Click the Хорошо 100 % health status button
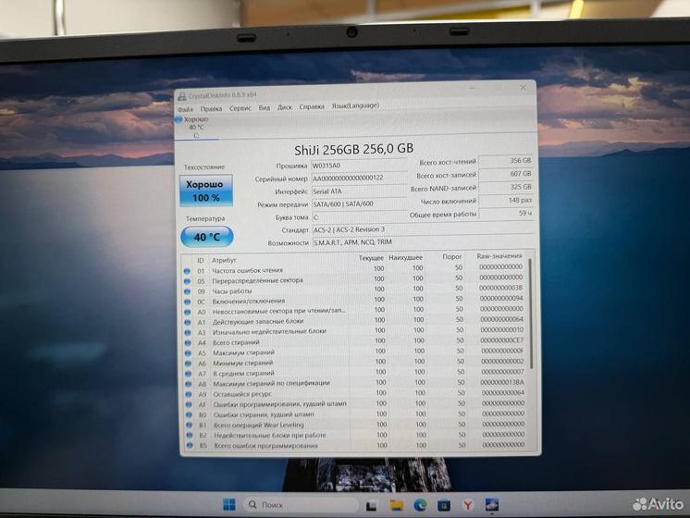The image size is (690, 518). tap(206, 191)
